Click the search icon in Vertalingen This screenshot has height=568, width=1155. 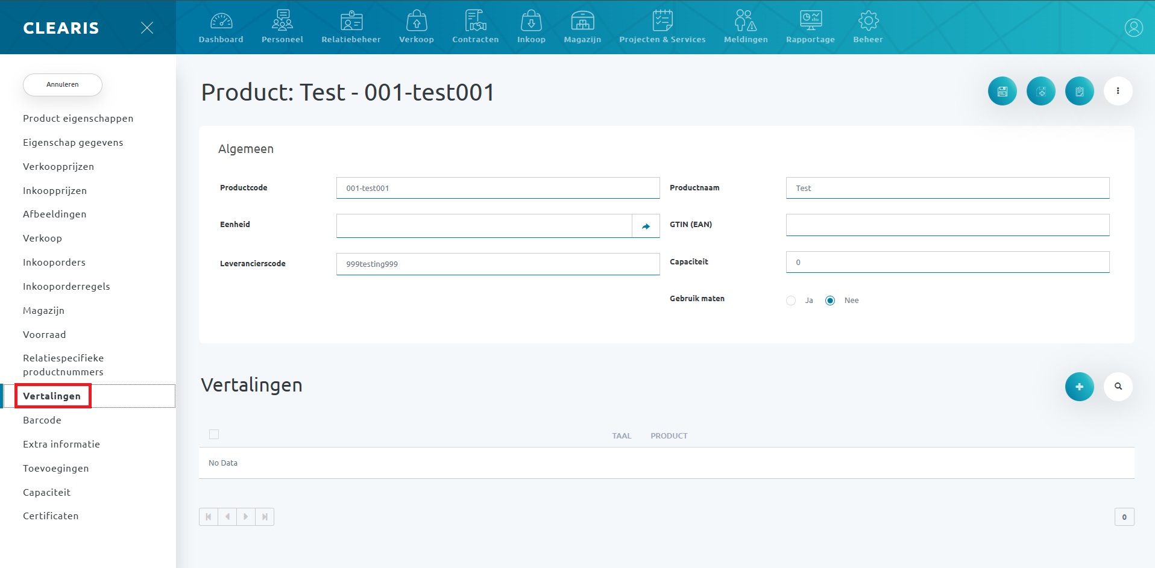(1118, 387)
